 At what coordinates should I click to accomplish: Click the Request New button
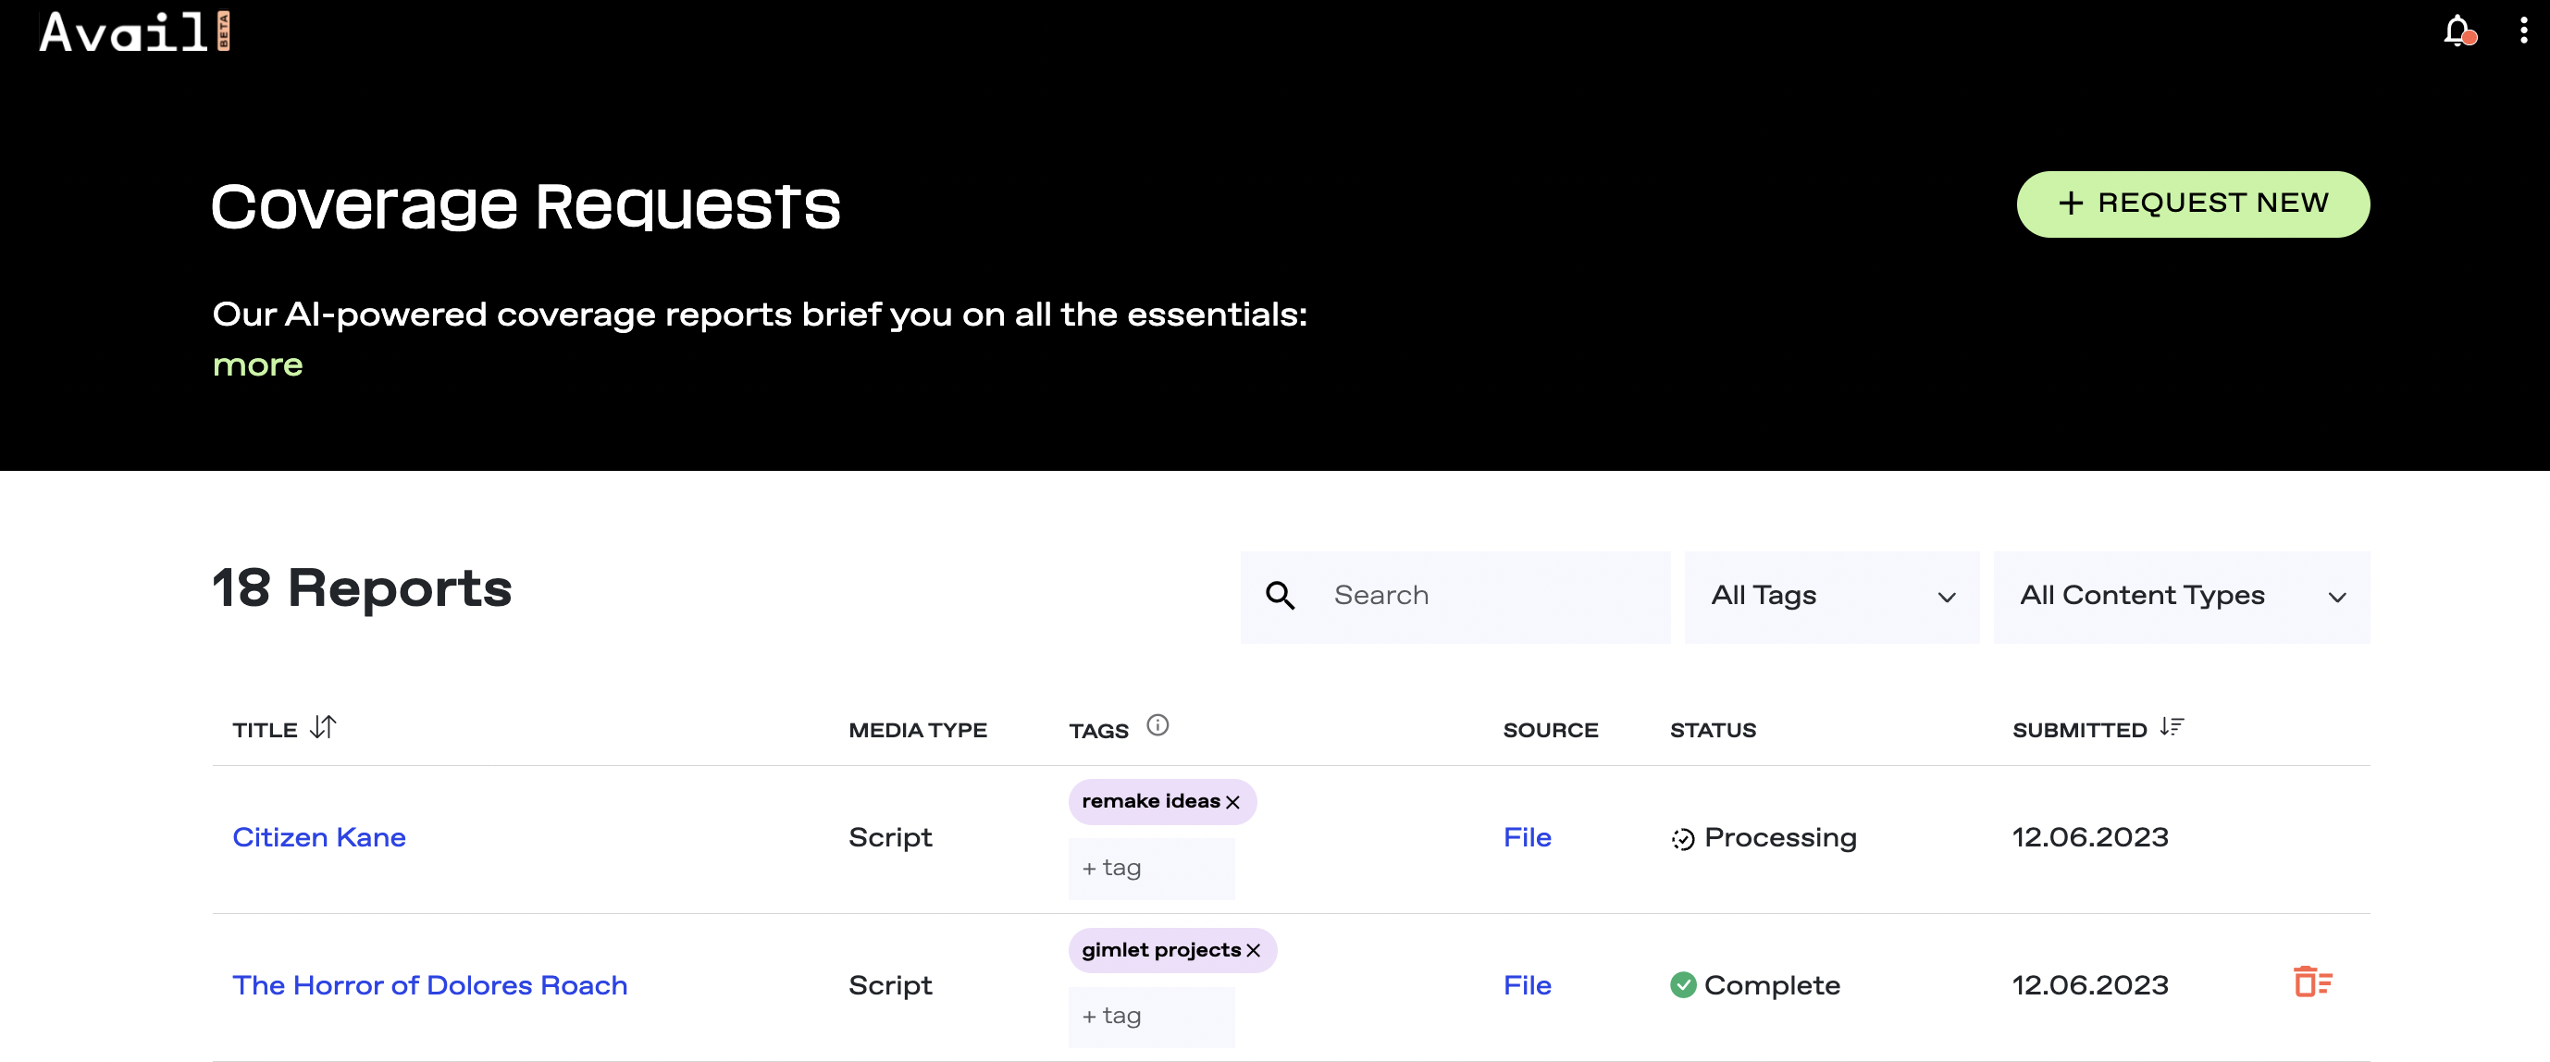pyautogui.click(x=2193, y=204)
